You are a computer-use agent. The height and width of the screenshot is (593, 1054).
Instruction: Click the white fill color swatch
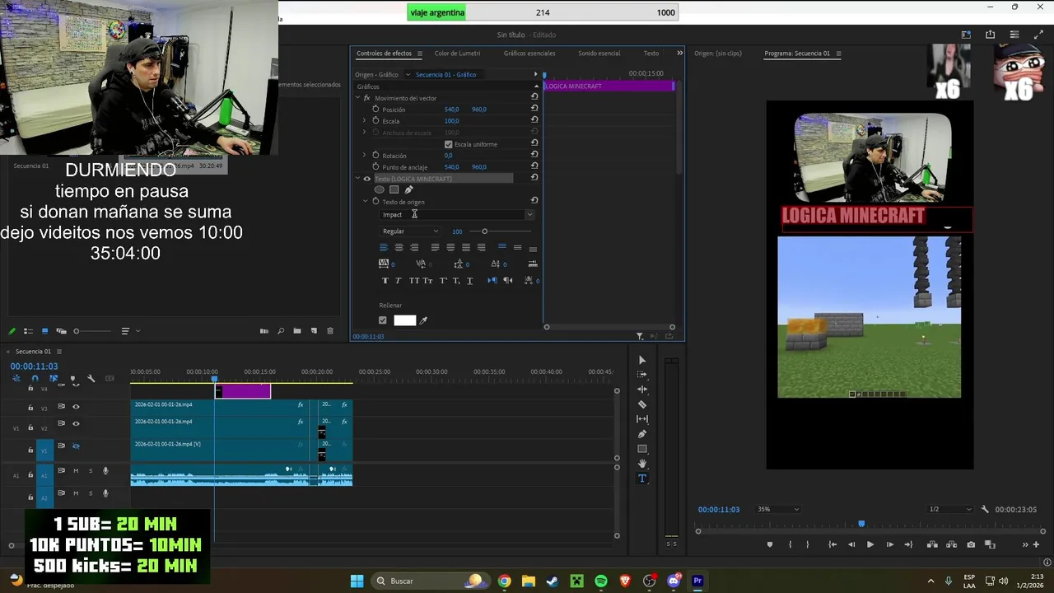[x=405, y=320]
